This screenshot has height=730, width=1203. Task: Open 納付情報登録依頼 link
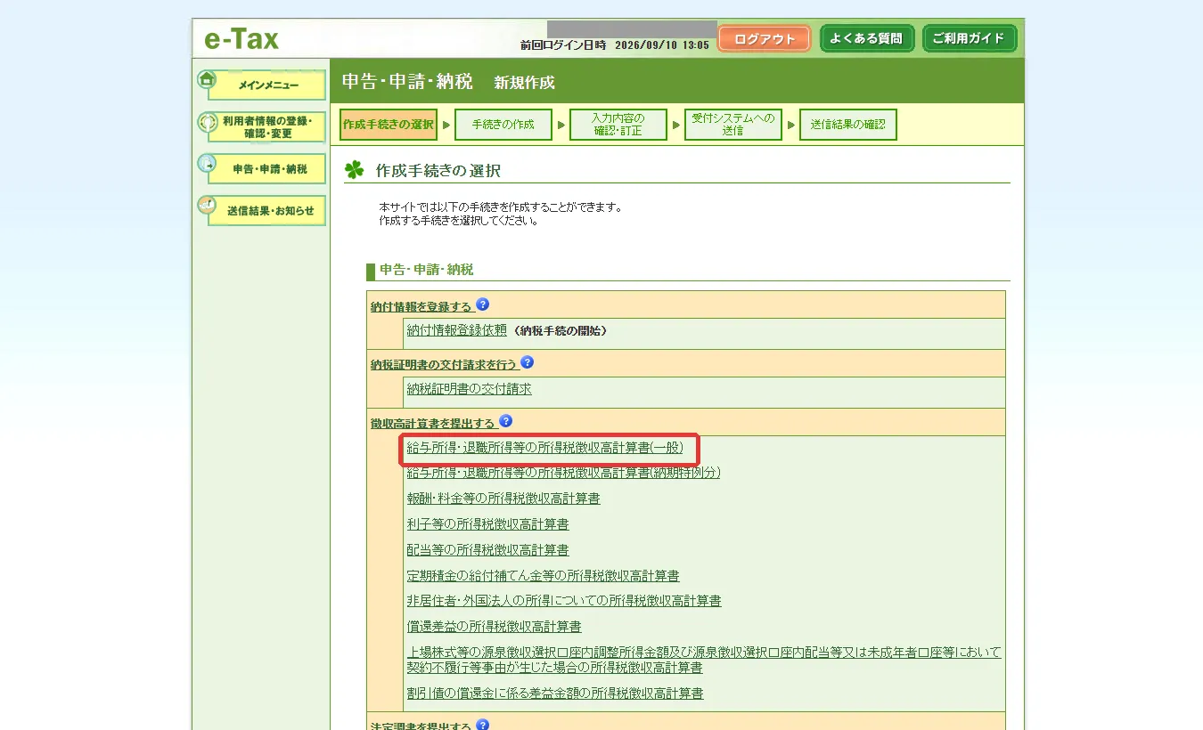(456, 330)
